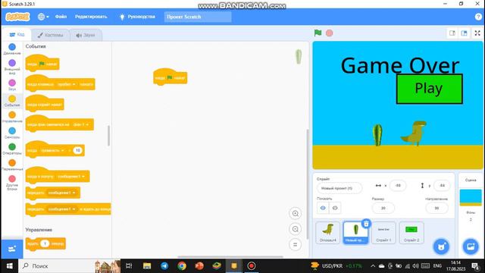Switch to the Звуки tab
The width and height of the screenshot is (485, 273).
point(86,35)
